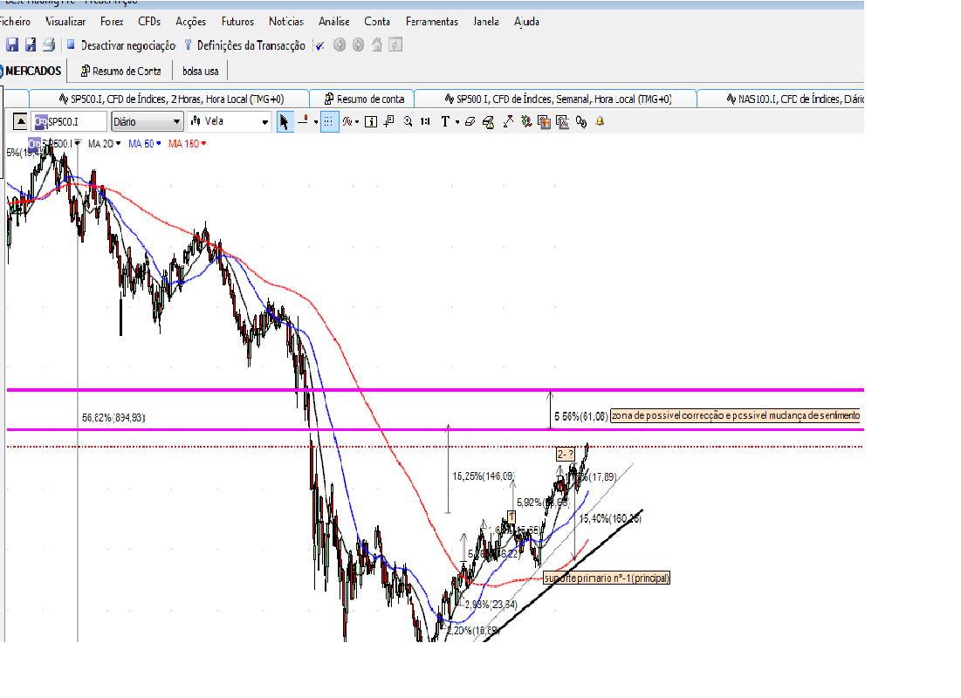Click the Print icon

(49, 44)
